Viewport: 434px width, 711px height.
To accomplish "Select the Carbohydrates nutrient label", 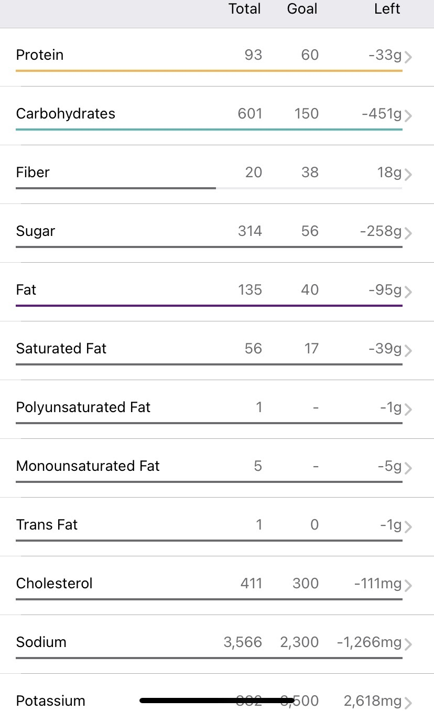I will (66, 114).
